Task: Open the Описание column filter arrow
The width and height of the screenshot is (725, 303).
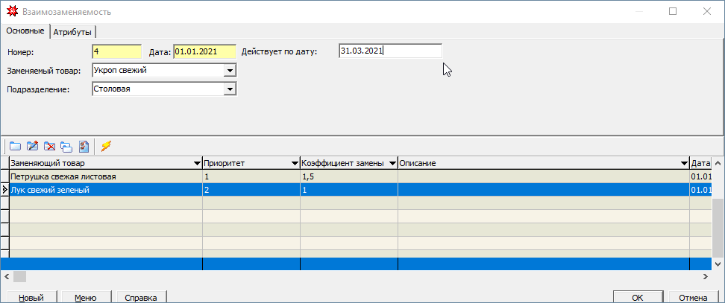Action: pos(683,163)
